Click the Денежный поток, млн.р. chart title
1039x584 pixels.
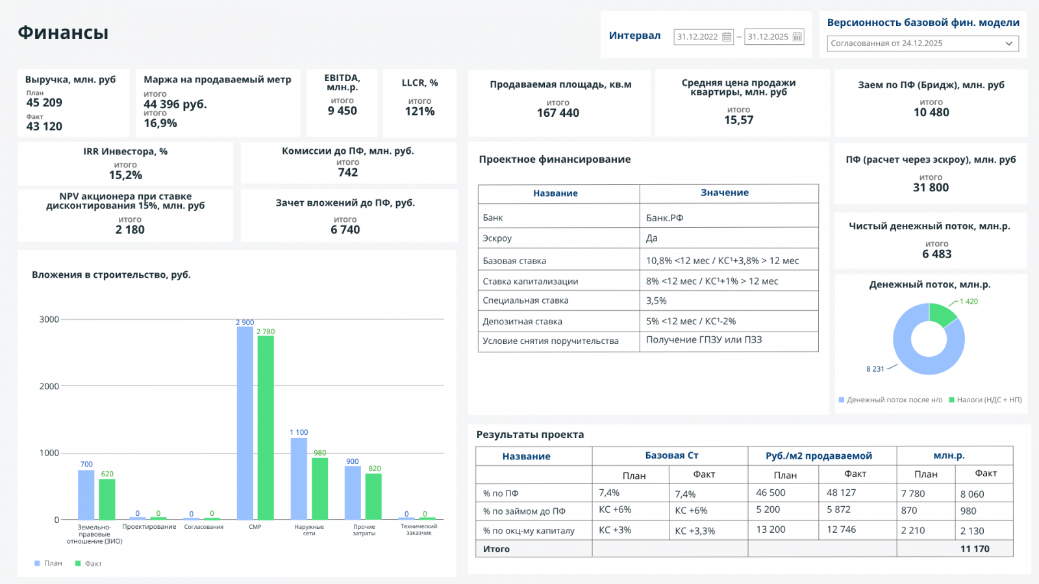point(930,285)
